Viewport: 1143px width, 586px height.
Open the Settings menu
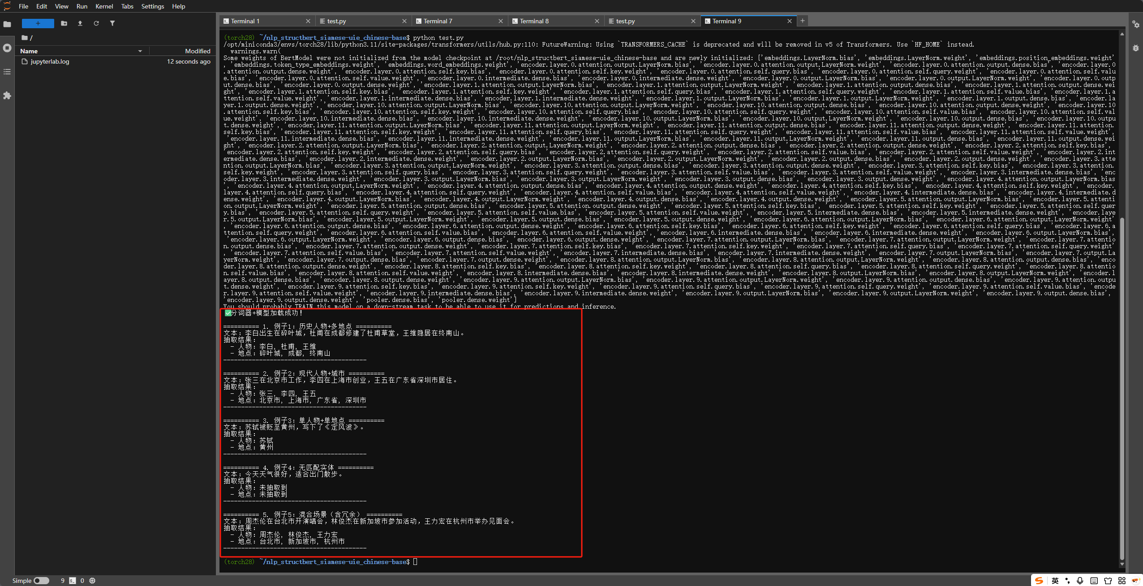153,6
